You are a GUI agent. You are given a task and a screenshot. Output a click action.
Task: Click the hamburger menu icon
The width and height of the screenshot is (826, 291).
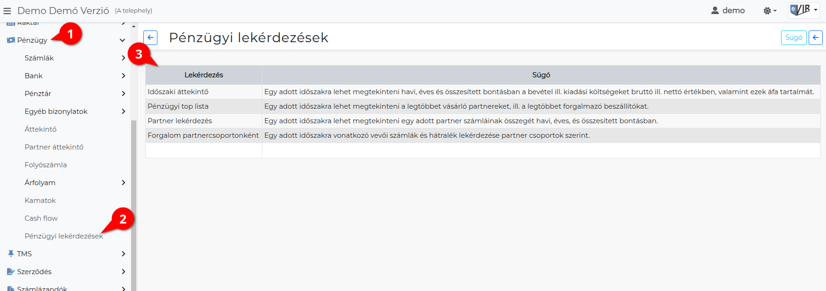coord(7,11)
